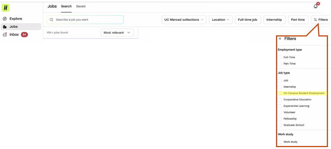
Task: Open the notifications bell
Action: [x=316, y=6]
